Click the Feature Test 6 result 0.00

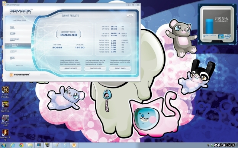point(113,52)
